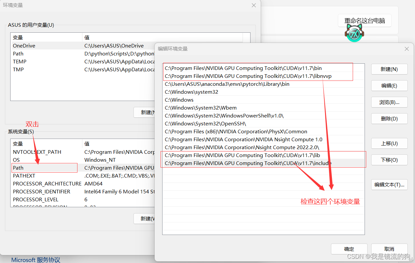Image resolution: width=415 pixels, height=263 pixels.
Task: Click Intel64 Family 6 Model value cell
Action: pyautogui.click(x=119, y=192)
